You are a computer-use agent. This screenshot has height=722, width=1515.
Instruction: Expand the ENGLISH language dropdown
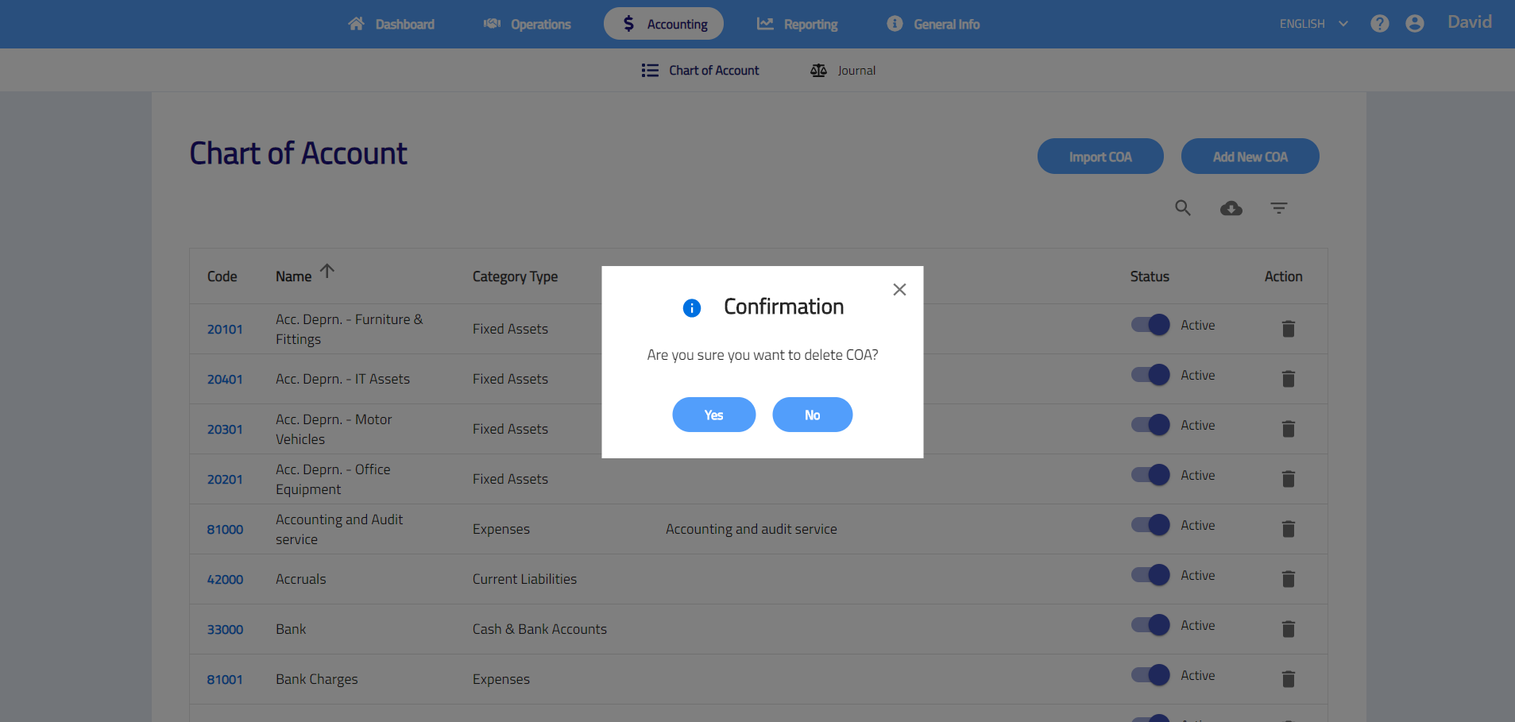(x=1313, y=24)
